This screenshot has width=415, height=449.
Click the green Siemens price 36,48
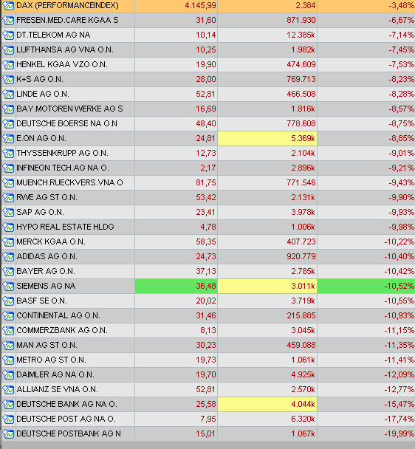(x=176, y=286)
